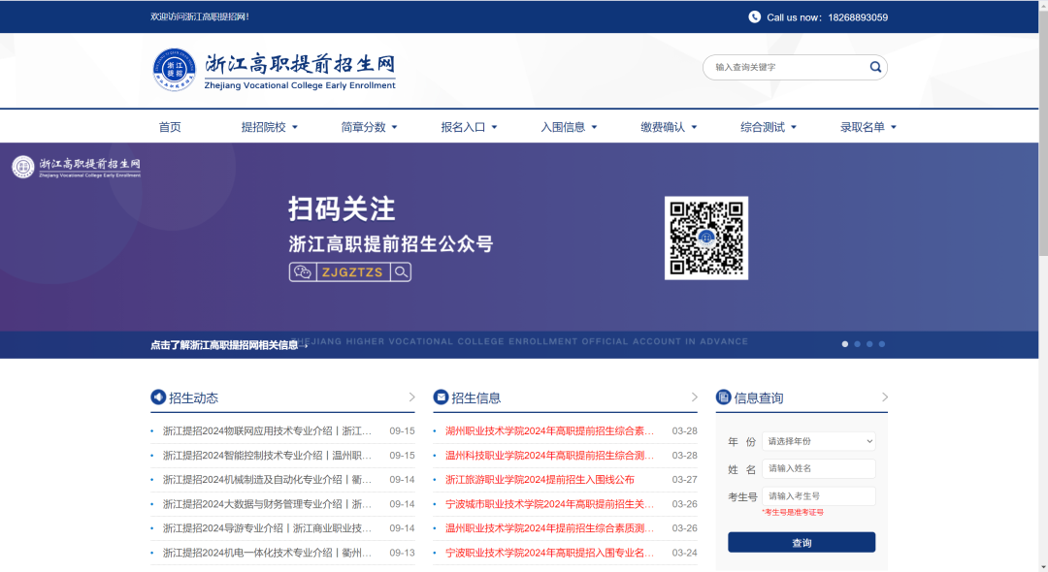Viewport: 1048px width, 572px height.
Task: Click the site logo emblem in the header
Action: pyautogui.click(x=175, y=70)
